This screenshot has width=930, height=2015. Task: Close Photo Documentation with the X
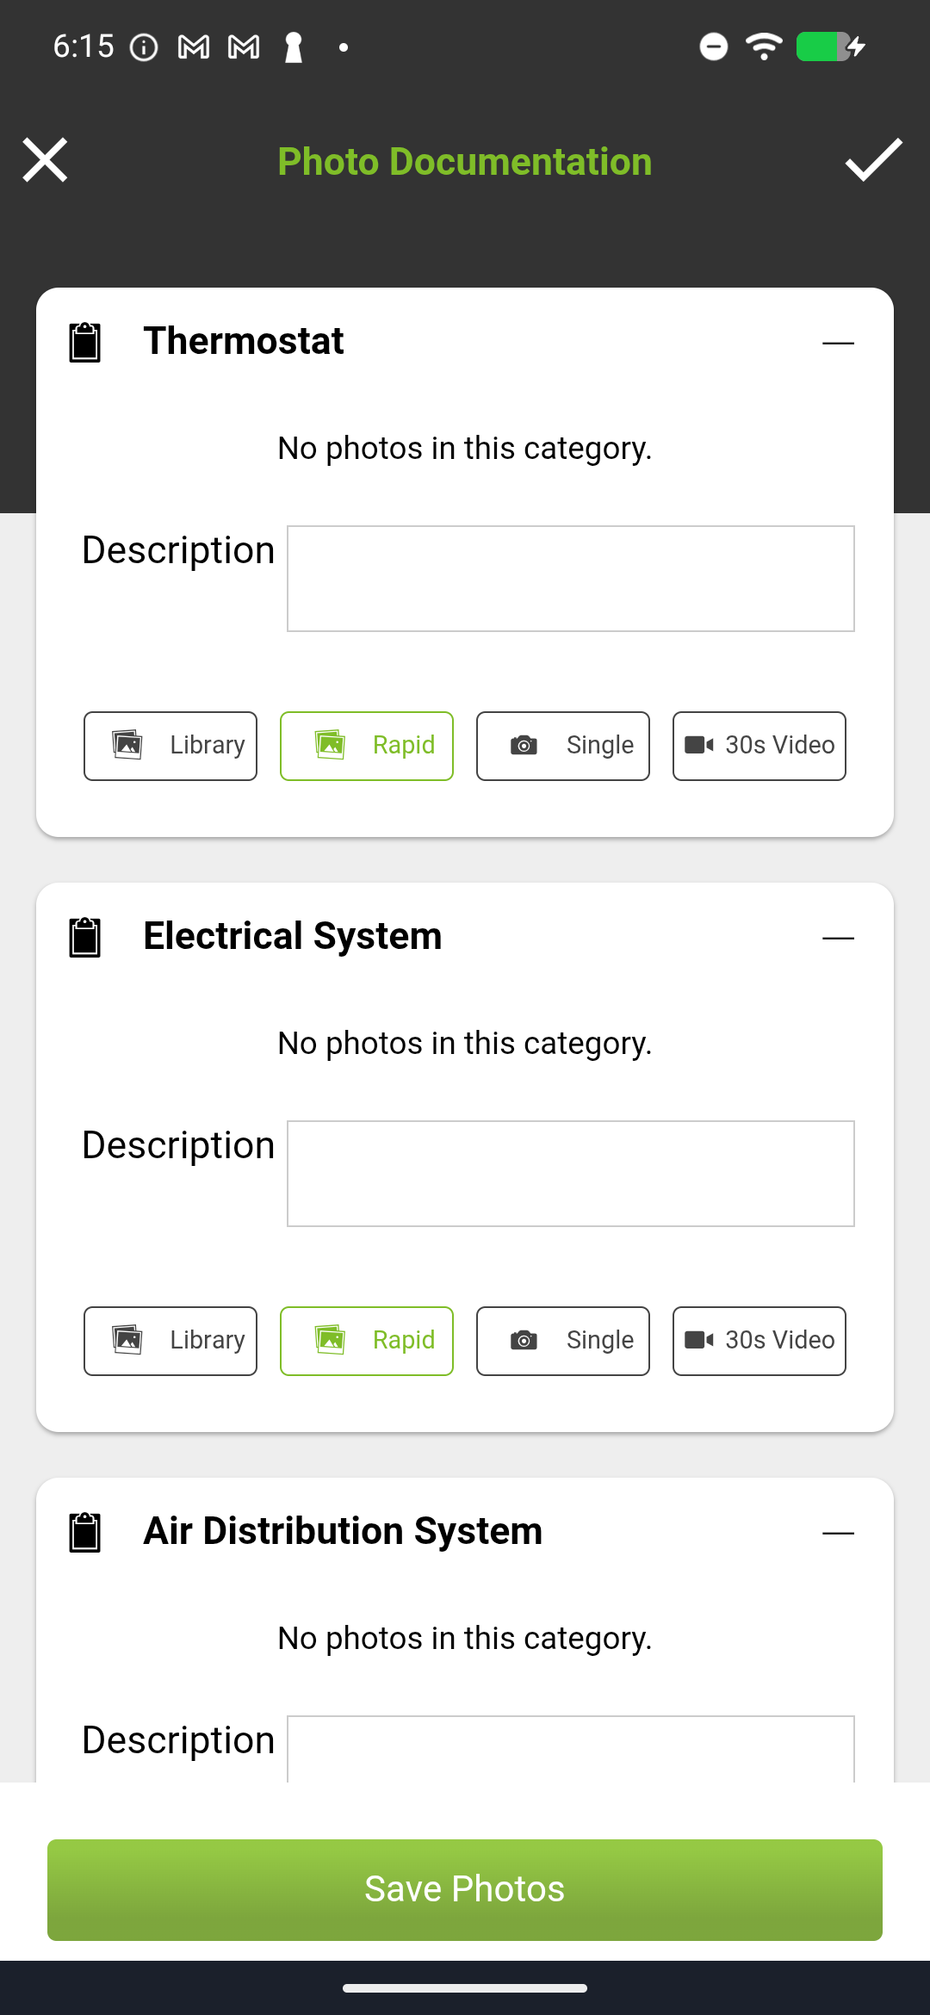(x=45, y=160)
